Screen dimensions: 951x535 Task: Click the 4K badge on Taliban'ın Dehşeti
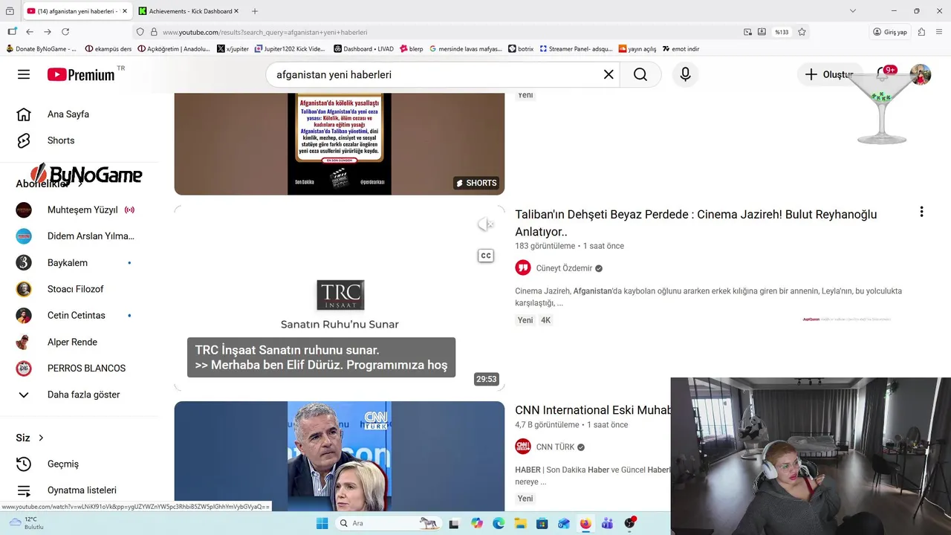(545, 320)
